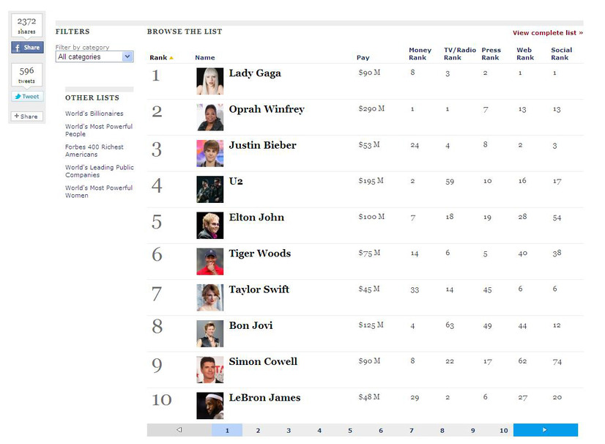This screenshot has height=444, width=605.
Task: View the complete list link
Action: coord(548,33)
